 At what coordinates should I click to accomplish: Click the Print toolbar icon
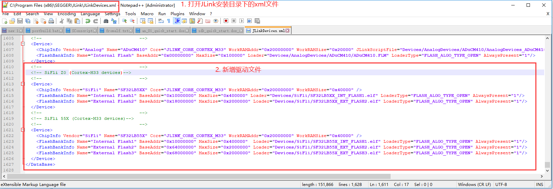[51, 21]
